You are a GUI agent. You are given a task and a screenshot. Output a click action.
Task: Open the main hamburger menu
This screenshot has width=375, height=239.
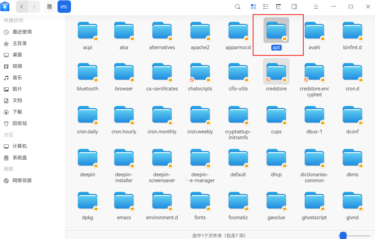click(x=316, y=7)
